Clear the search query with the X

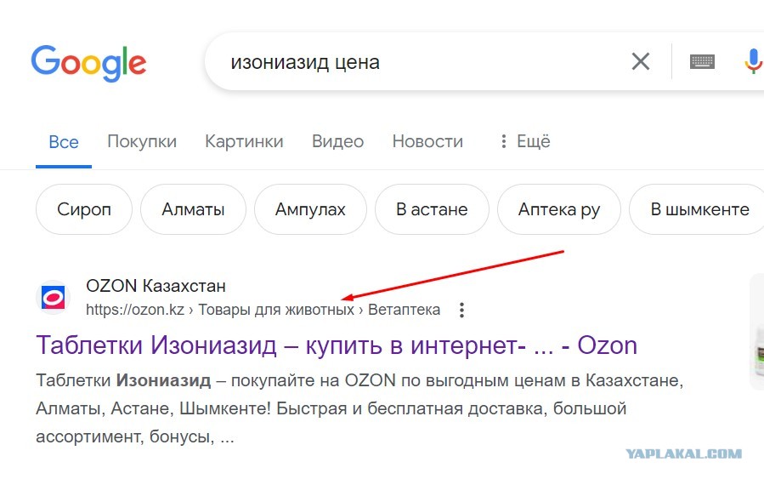point(640,61)
